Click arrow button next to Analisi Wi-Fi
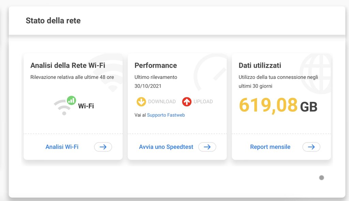 [x=103, y=147]
